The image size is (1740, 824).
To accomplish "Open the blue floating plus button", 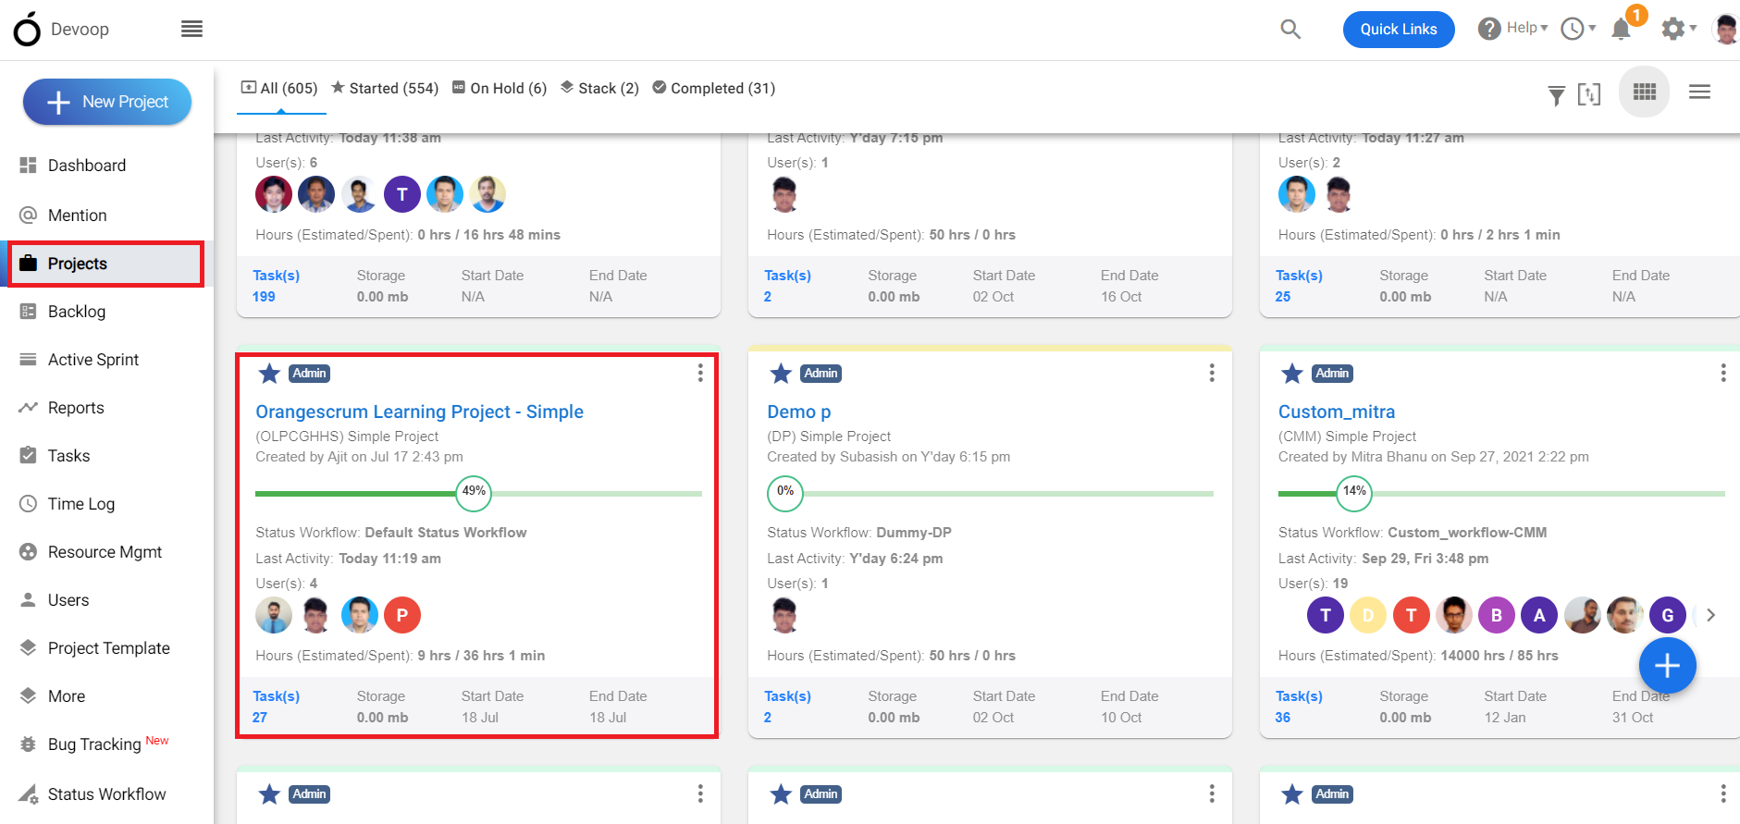I will [1667, 666].
